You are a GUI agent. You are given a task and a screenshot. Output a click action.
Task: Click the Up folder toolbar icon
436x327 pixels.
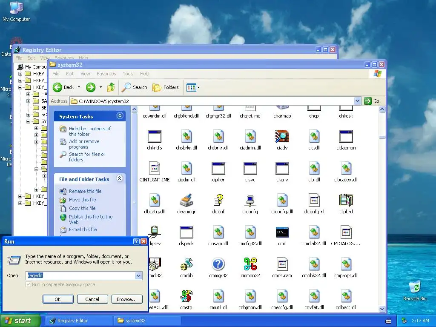click(x=111, y=87)
